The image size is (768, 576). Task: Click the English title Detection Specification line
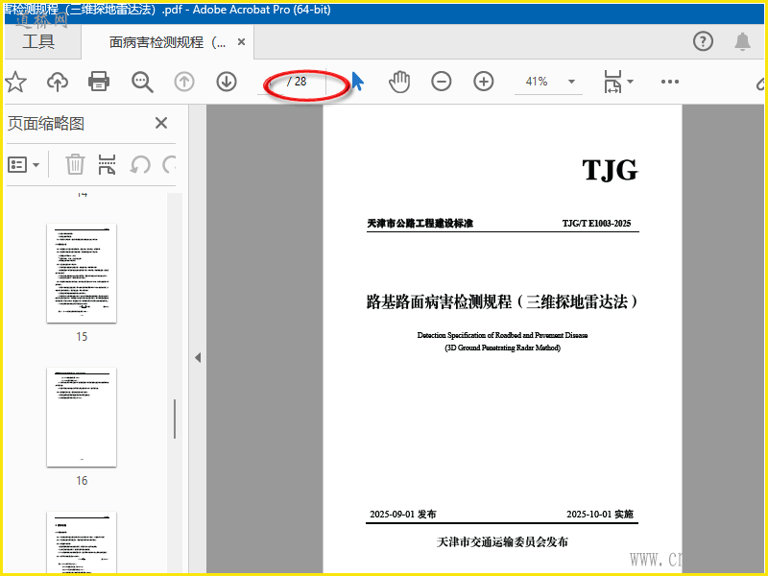502,335
